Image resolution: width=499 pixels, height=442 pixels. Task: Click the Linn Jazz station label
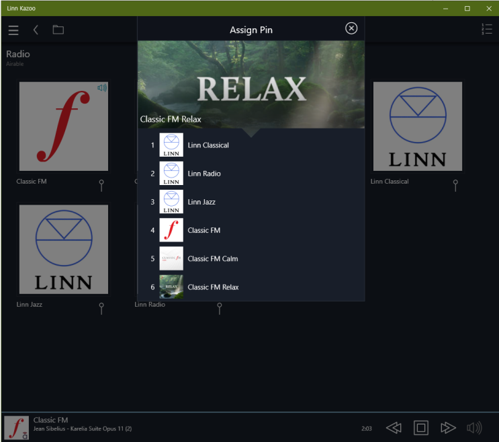30,304
